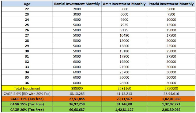196x113 pixels.
Task: Click Ramlal's total investment 888000
Action: (77, 88)
